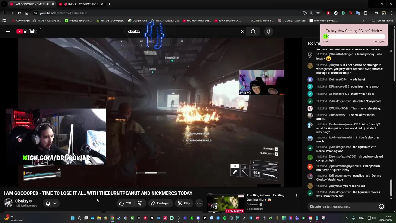This screenshot has width=396, height=223.
Task: Open the Dracowar channel link
Action: [253, 204]
